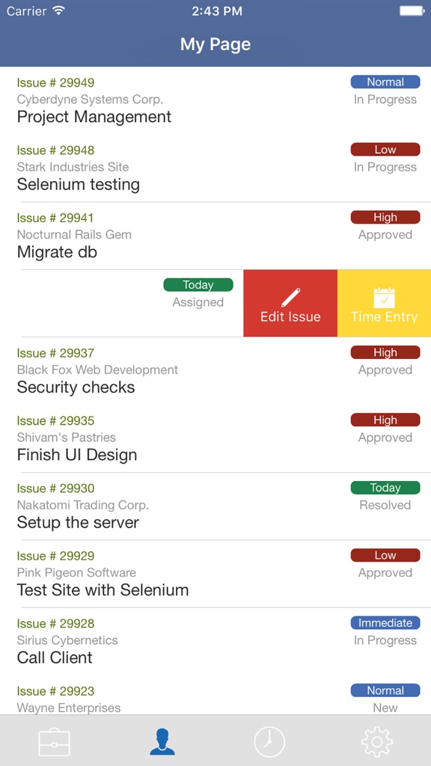The height and width of the screenshot is (766, 431).
Task: Tap the Today badge on issue 29930
Action: 385,487
